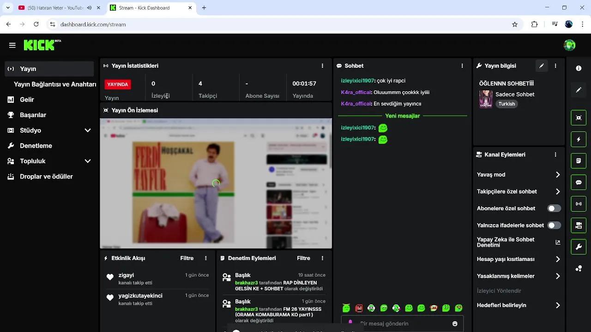The width and height of the screenshot is (591, 332).
Task: Click the KICK beta logo
Action: (42, 45)
